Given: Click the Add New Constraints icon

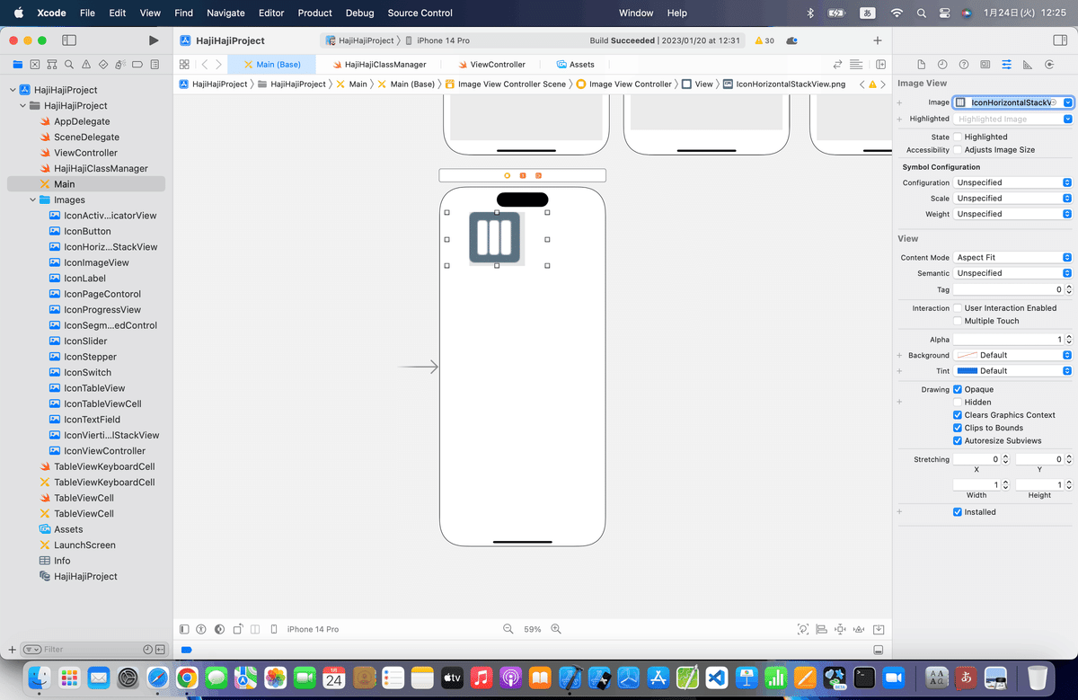Looking at the screenshot, I should (840, 629).
